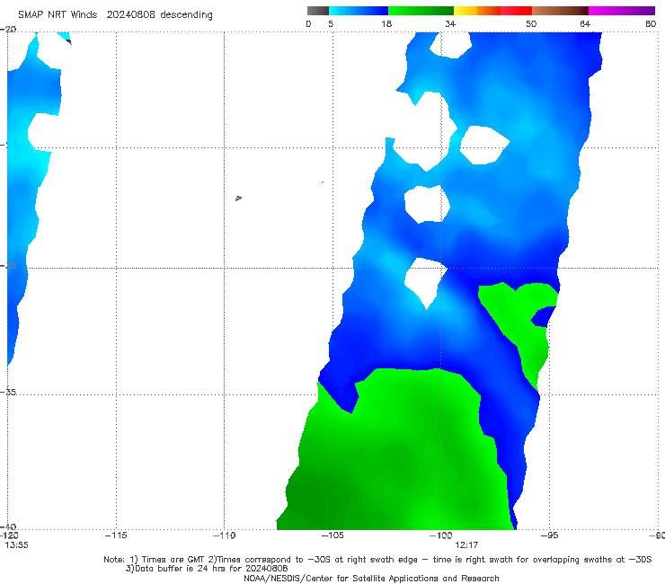665x584 pixels.
Task: Click the gray segment of color bar
Action: [x=318, y=11]
